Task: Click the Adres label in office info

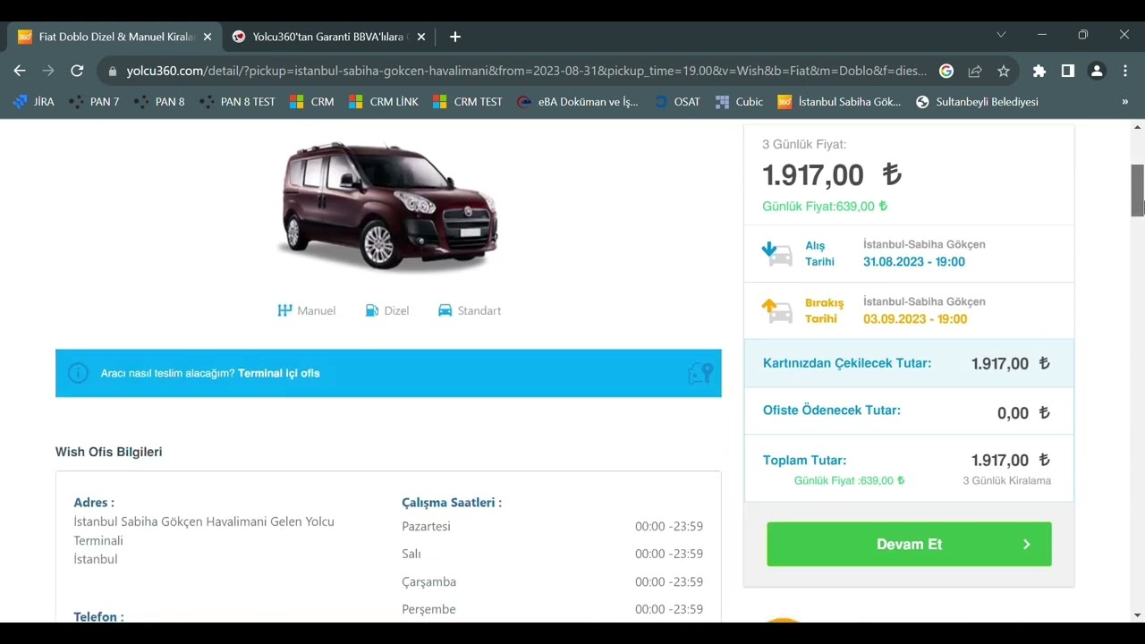Action: 94,503
